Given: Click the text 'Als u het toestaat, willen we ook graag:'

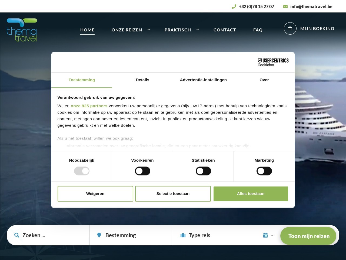Looking at the screenshot, I should [95, 138].
